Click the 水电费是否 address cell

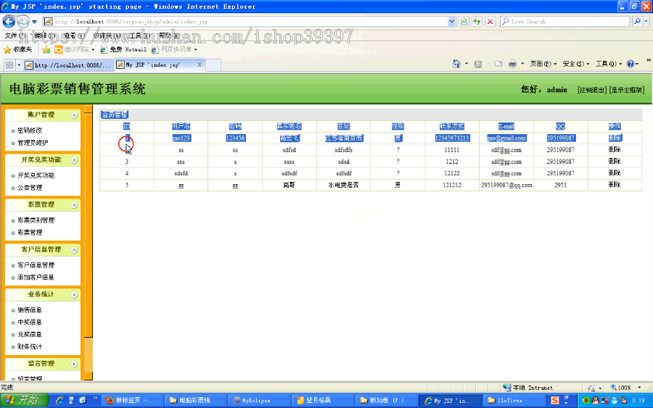pyautogui.click(x=344, y=185)
